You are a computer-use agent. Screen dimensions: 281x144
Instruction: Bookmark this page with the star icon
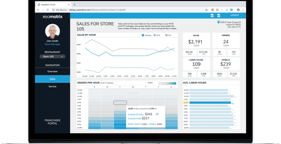point(206,10)
